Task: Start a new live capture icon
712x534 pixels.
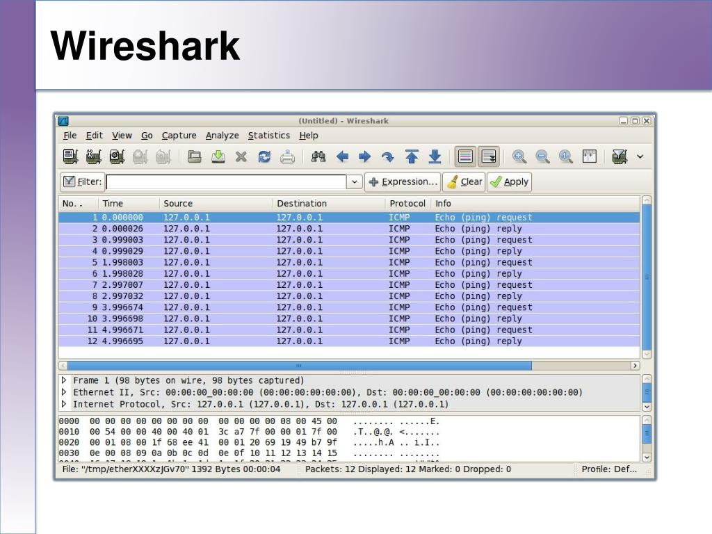Action: point(117,156)
